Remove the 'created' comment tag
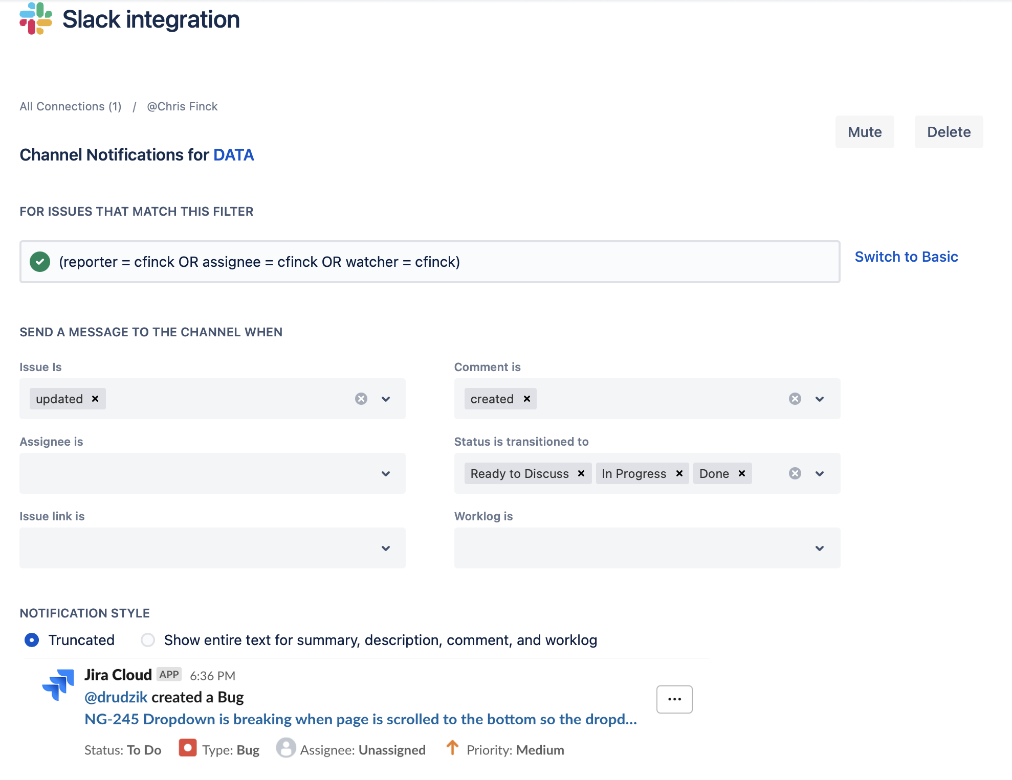 coord(527,399)
